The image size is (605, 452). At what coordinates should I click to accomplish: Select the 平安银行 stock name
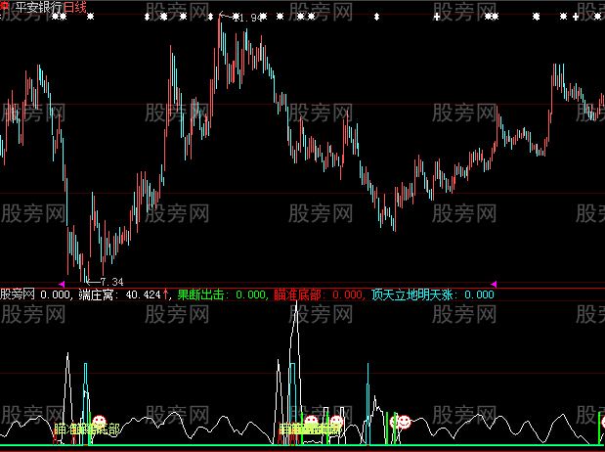point(37,7)
